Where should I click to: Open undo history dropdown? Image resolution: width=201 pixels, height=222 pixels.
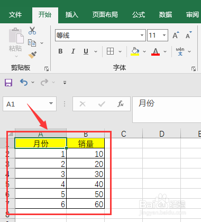click(33, 82)
